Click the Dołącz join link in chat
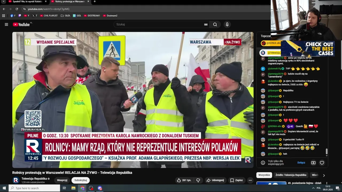 pyautogui.click(x=301, y=163)
